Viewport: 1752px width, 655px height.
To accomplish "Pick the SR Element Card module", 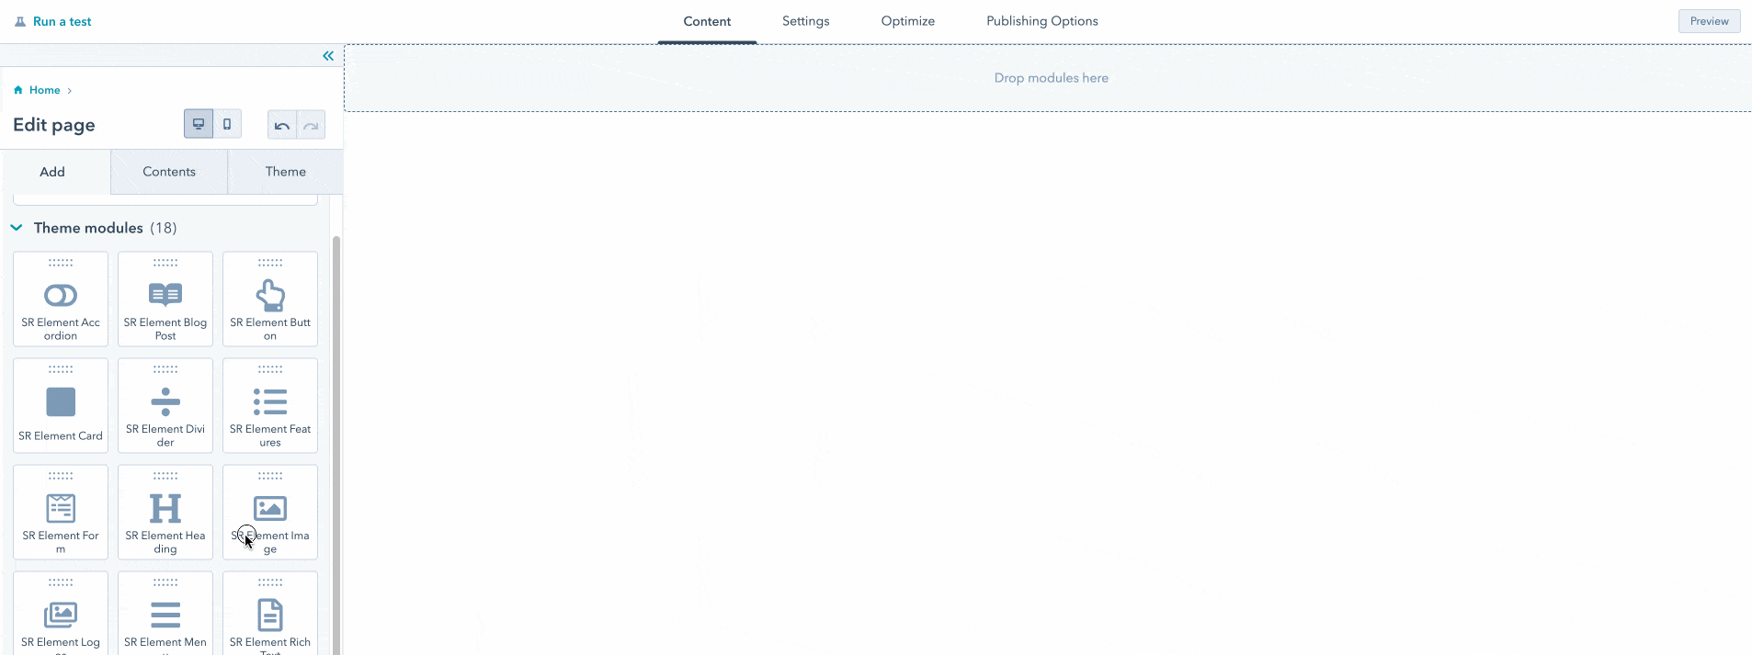I will (x=61, y=405).
